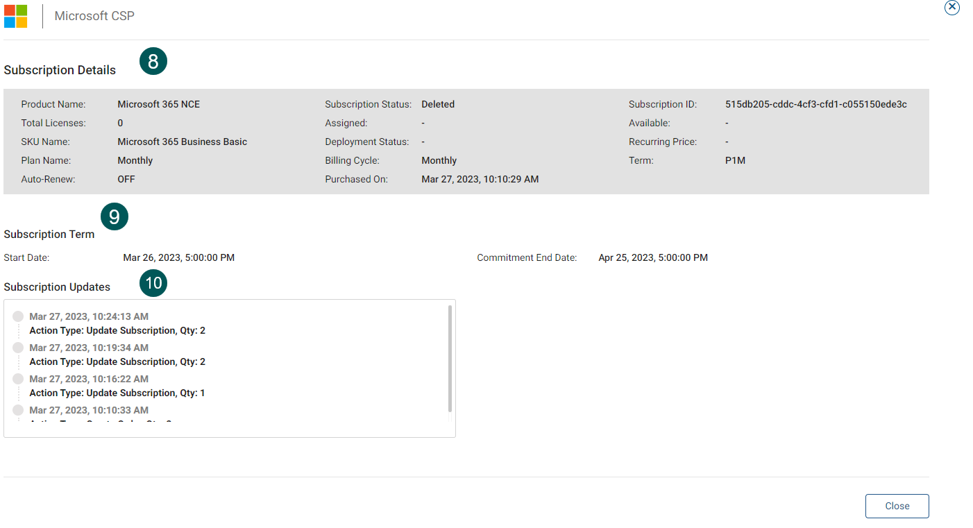Image resolution: width=973 pixels, height=528 pixels.
Task: Click the Term value 'P1M'
Action: tap(736, 160)
